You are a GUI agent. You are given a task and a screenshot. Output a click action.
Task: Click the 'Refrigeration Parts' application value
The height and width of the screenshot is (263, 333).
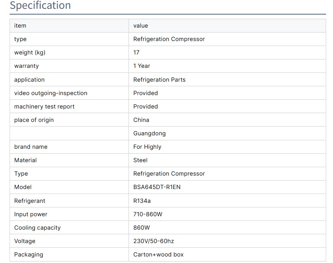tap(159, 80)
